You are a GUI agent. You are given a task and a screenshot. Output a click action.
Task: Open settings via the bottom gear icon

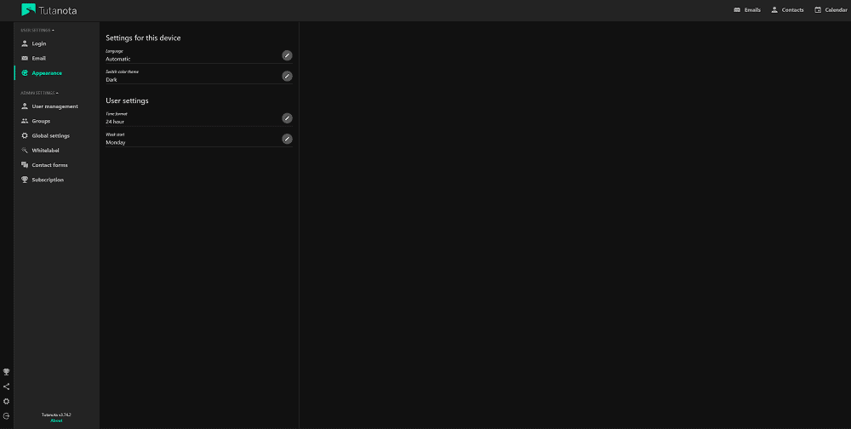pos(7,401)
